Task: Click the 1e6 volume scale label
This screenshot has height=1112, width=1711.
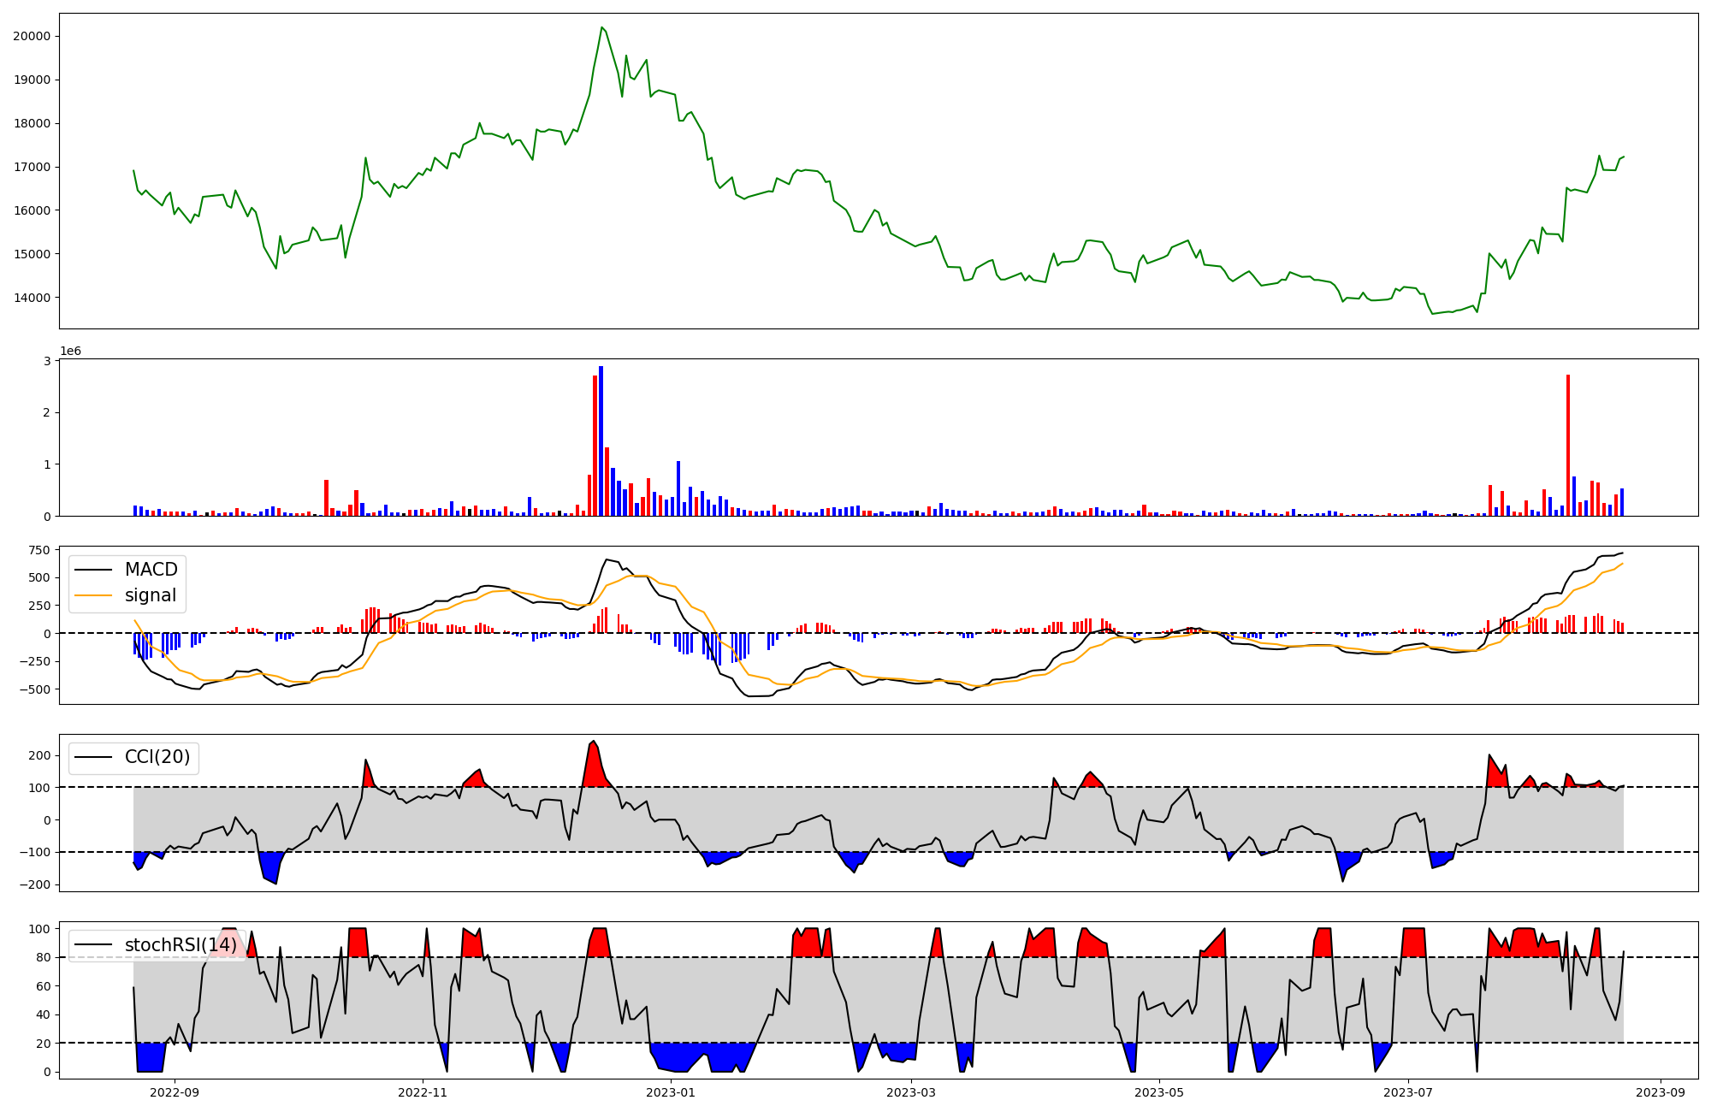Action: 70,351
